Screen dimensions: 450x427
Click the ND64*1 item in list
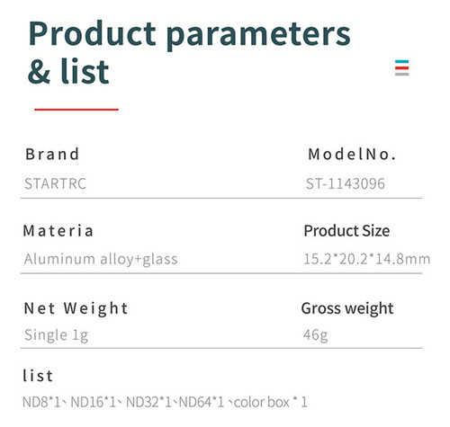(x=202, y=402)
